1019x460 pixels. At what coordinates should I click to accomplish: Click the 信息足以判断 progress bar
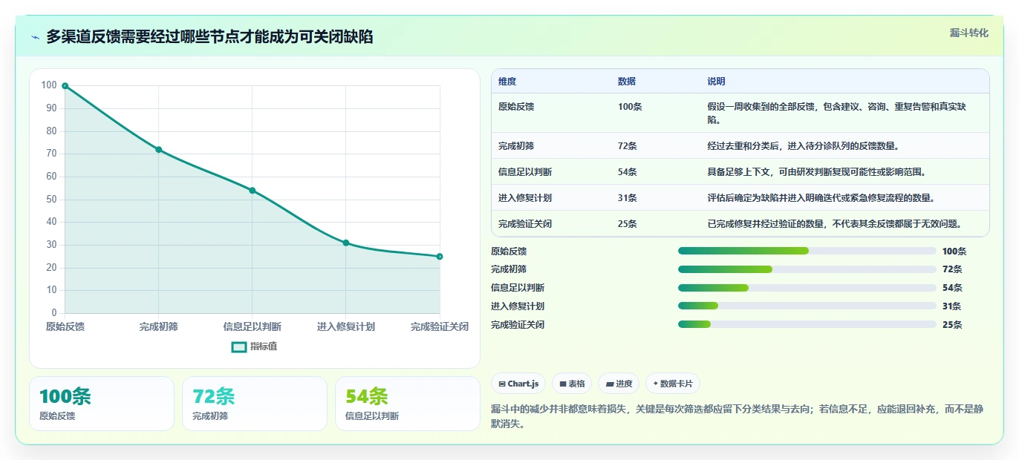pyautogui.click(x=807, y=288)
